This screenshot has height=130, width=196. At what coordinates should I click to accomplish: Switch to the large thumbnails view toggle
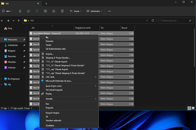click(193, 108)
